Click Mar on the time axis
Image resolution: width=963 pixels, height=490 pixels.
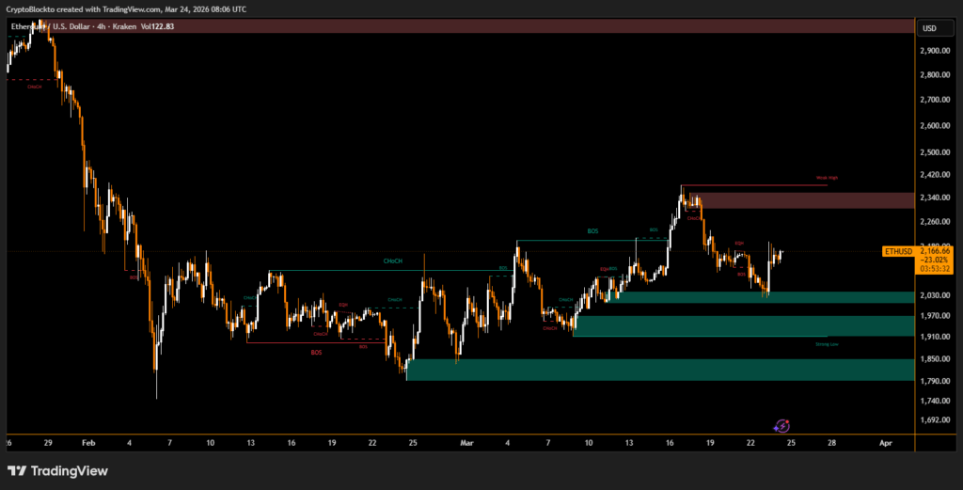(x=468, y=441)
